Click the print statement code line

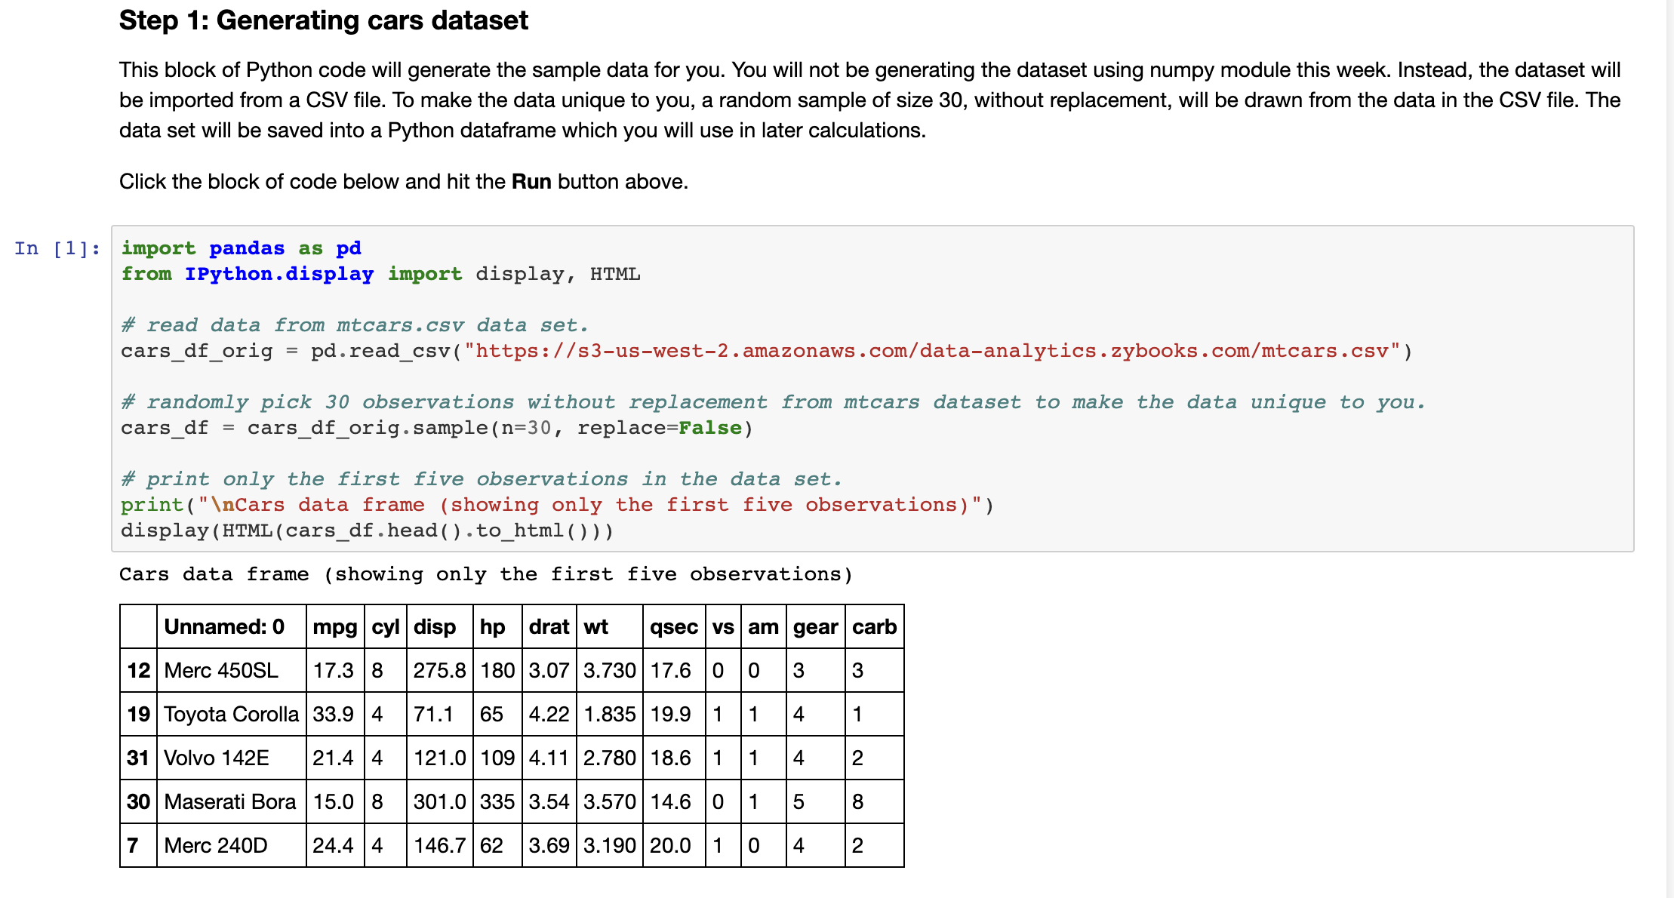(557, 505)
